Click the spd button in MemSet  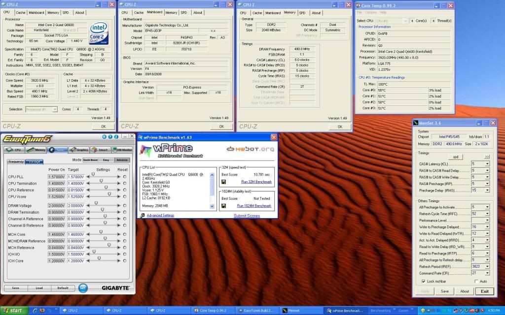pyautogui.click(x=455, y=157)
